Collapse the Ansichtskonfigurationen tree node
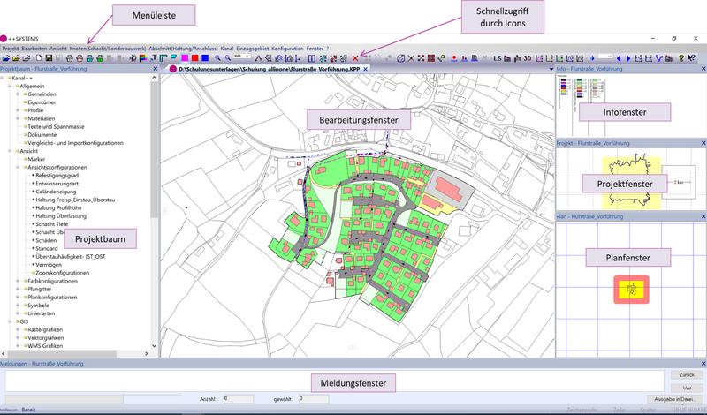 [18, 167]
